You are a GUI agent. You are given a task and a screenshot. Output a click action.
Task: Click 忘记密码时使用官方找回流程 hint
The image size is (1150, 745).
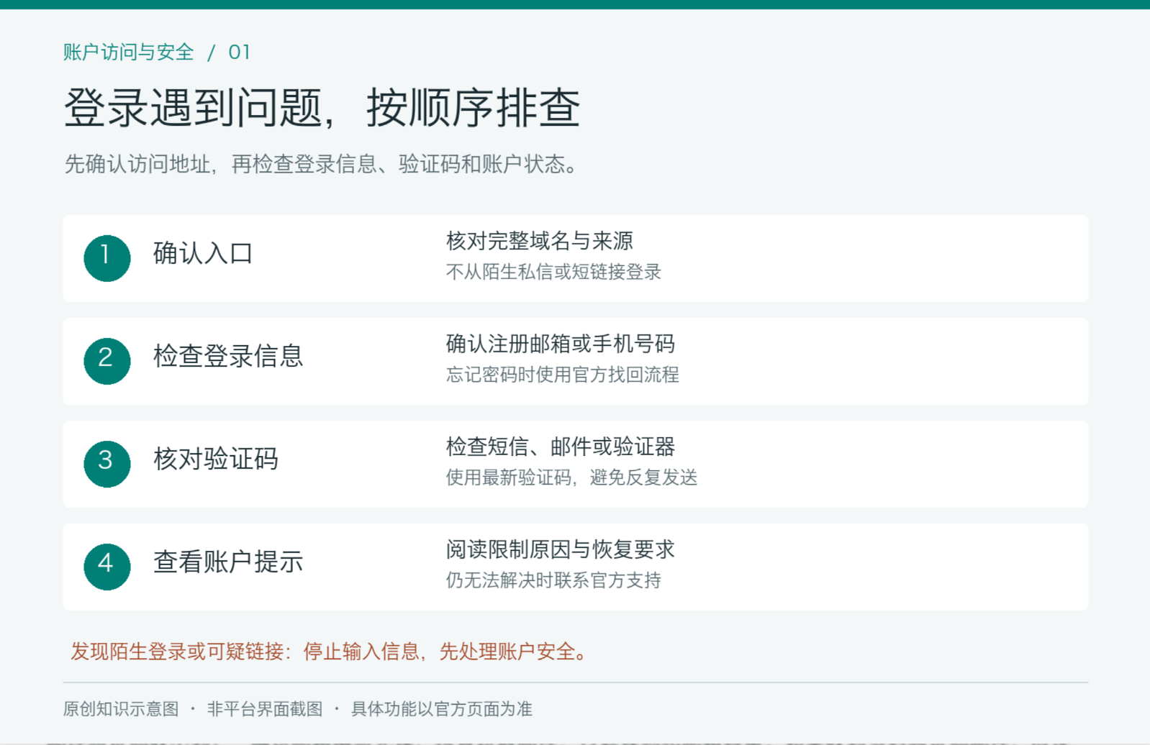coord(563,375)
